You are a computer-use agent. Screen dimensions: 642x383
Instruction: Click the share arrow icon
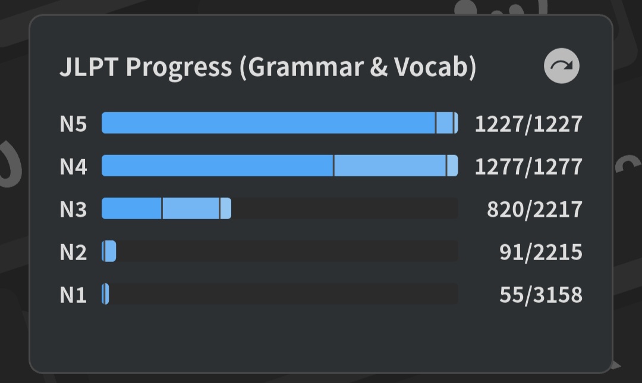coord(561,66)
